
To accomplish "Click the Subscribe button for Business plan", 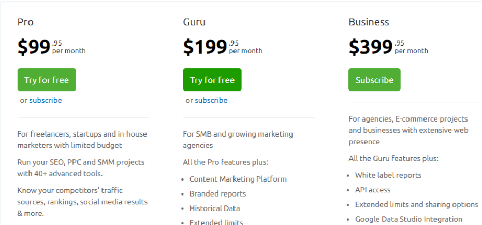I will [374, 80].
